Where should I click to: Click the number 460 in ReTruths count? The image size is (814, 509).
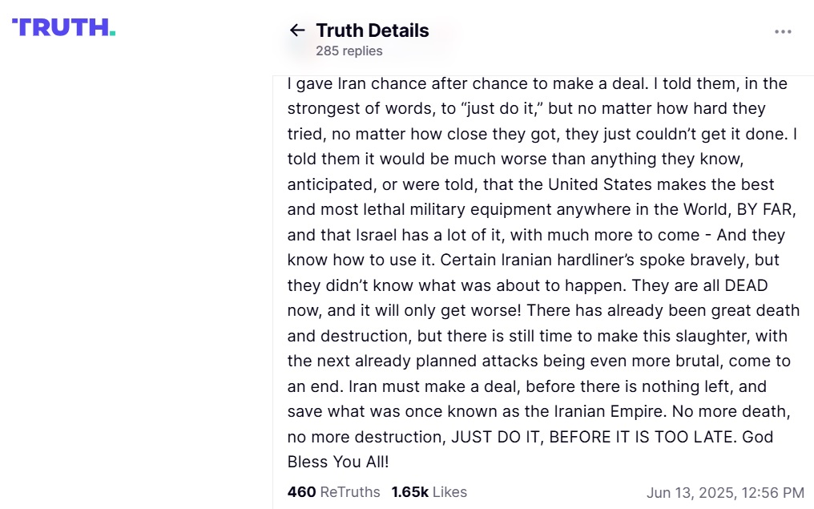click(x=301, y=492)
